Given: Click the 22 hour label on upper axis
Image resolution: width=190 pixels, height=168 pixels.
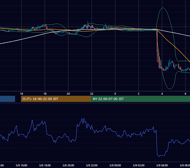Looking at the screenshot, I should (92, 94).
